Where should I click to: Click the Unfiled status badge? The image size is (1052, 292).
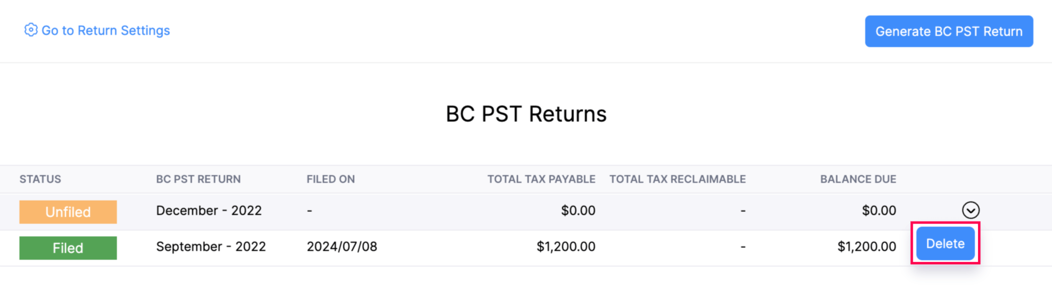[68, 211]
